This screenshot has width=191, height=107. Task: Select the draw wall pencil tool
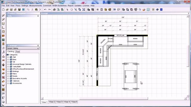point(3,15)
